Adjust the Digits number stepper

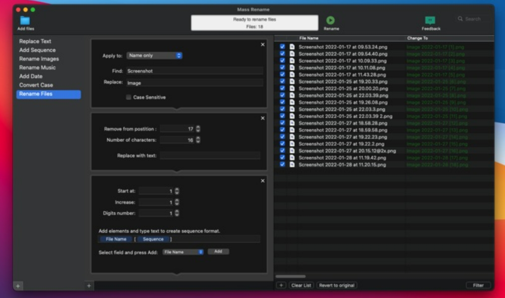pyautogui.click(x=177, y=213)
